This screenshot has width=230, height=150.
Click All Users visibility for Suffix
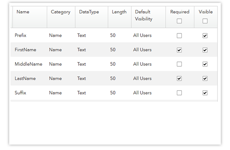(x=142, y=92)
